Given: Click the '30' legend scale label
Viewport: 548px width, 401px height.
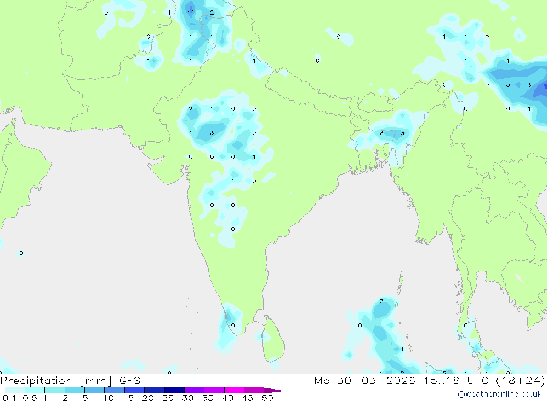Looking at the screenshot, I should click(x=188, y=398).
